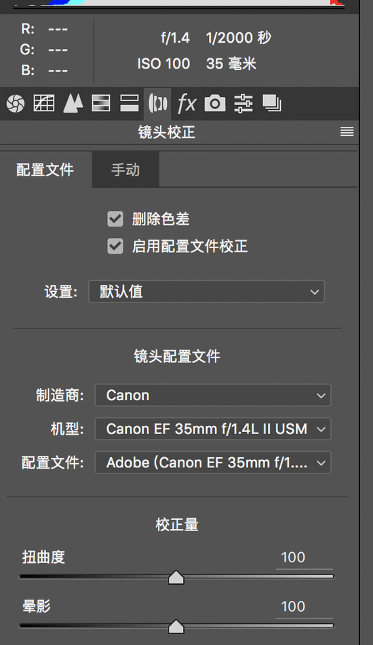Click the 扭曲度 slider handle

point(176,577)
